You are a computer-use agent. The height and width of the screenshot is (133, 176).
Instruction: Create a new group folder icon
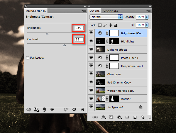pos(127,117)
